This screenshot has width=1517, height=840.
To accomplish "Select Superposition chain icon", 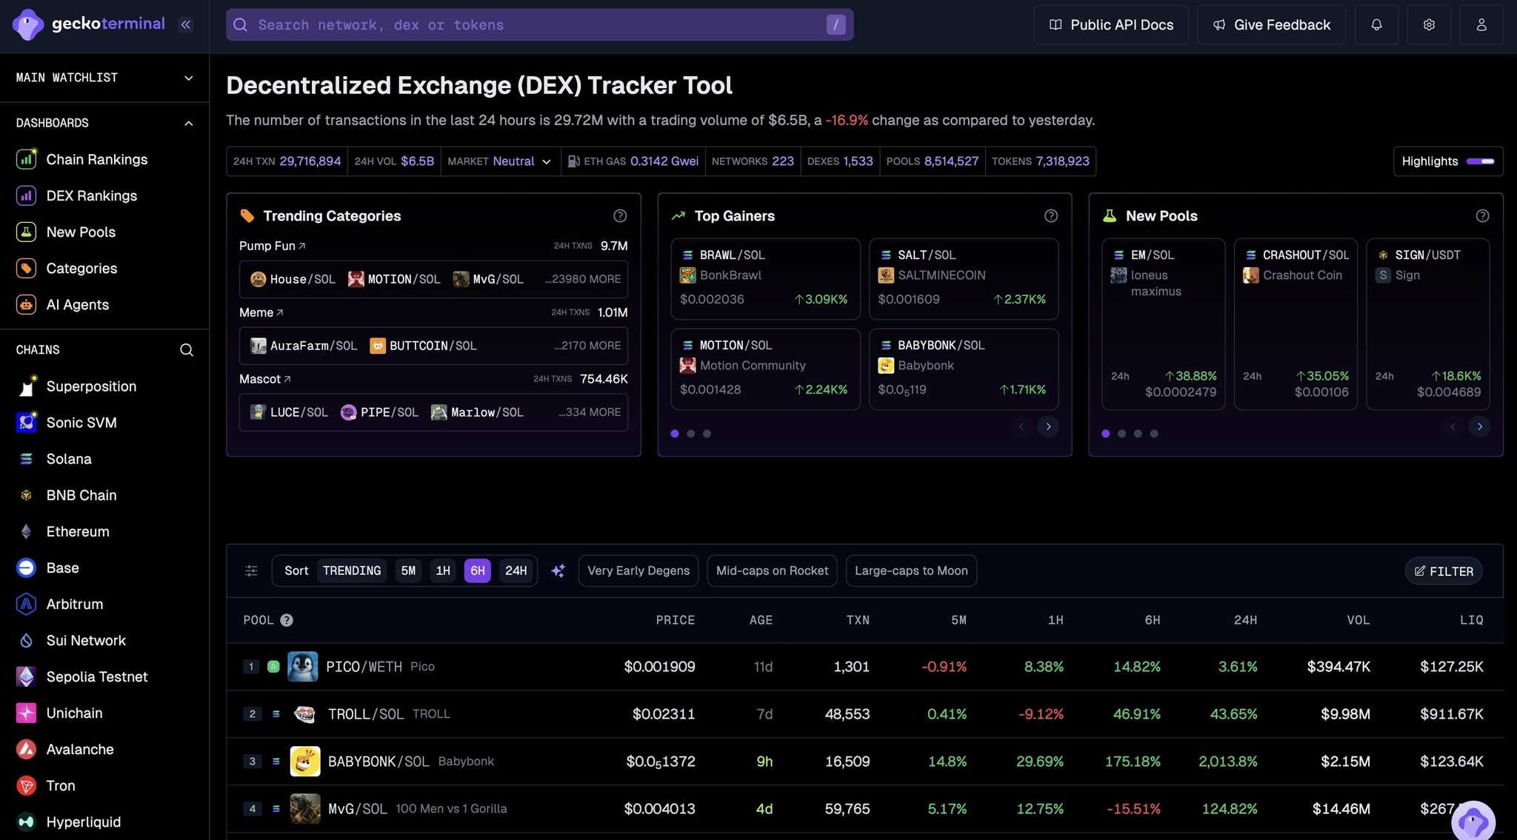I will (26, 386).
